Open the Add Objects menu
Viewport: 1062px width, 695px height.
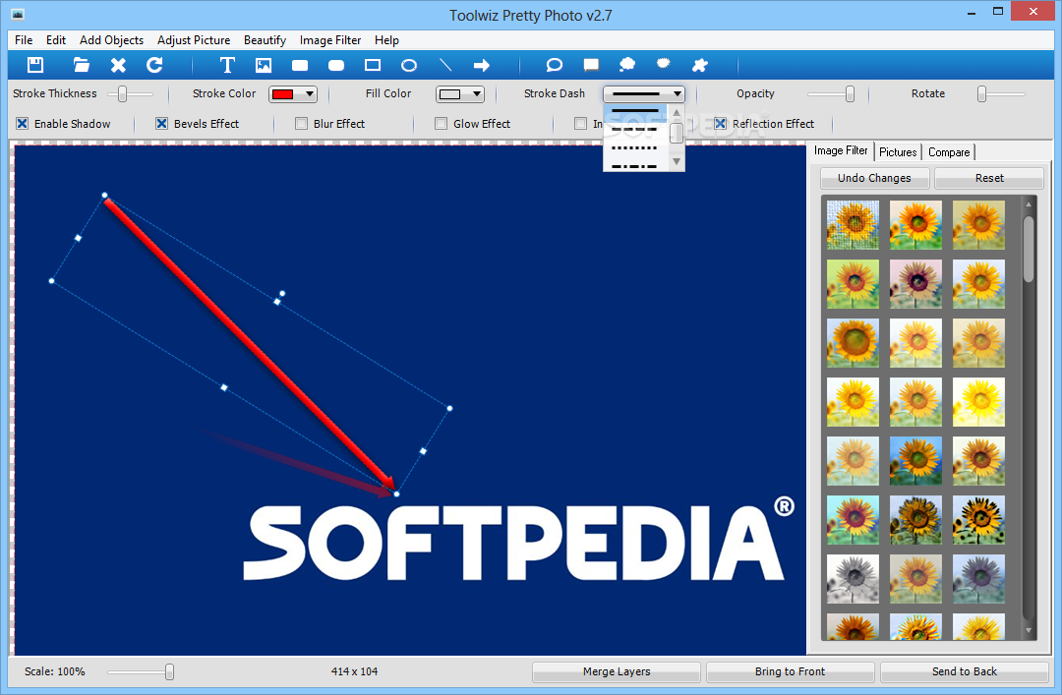111,40
